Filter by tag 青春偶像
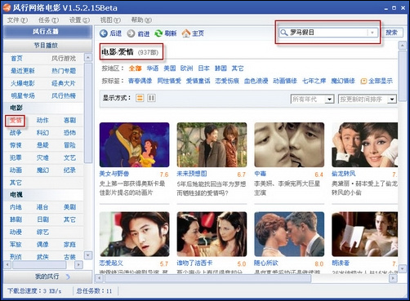Viewport: 410px width, 301px height. [140, 81]
